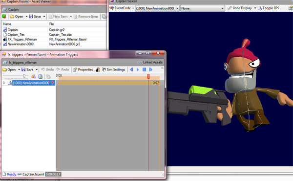Select FX_Triggers_Rifleman in asset list
This screenshot has height=181, width=293.
pos(22,39)
